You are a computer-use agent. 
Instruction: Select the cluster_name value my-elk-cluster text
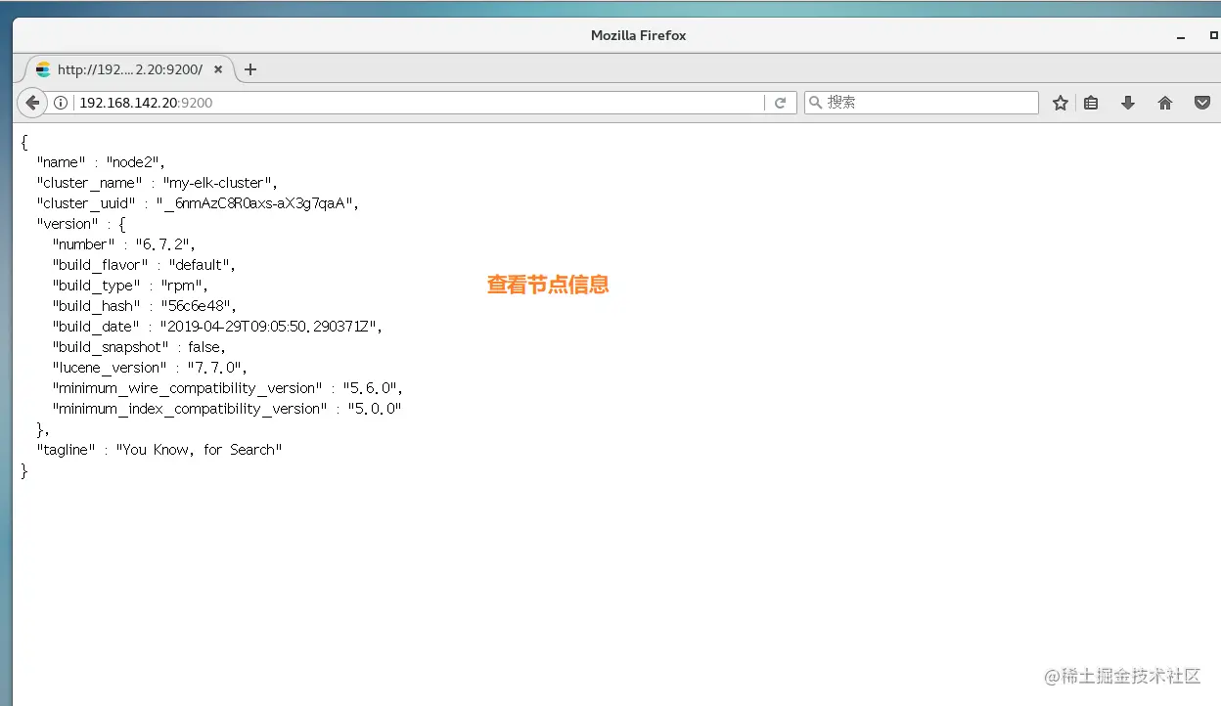tap(217, 182)
